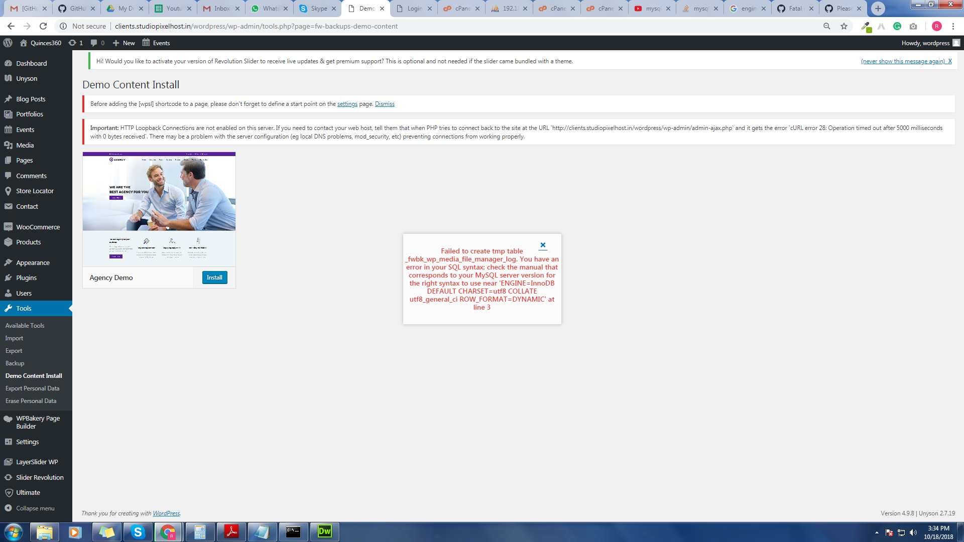The width and height of the screenshot is (964, 542).
Task: Close the SQL error popup
Action: click(x=543, y=245)
